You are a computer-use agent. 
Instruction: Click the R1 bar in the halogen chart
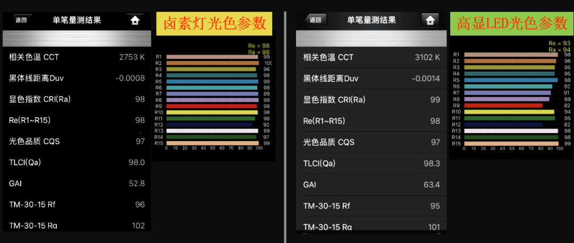click(212, 57)
